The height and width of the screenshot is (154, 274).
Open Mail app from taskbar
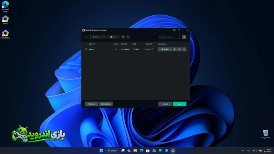pyautogui.click(x=154, y=150)
